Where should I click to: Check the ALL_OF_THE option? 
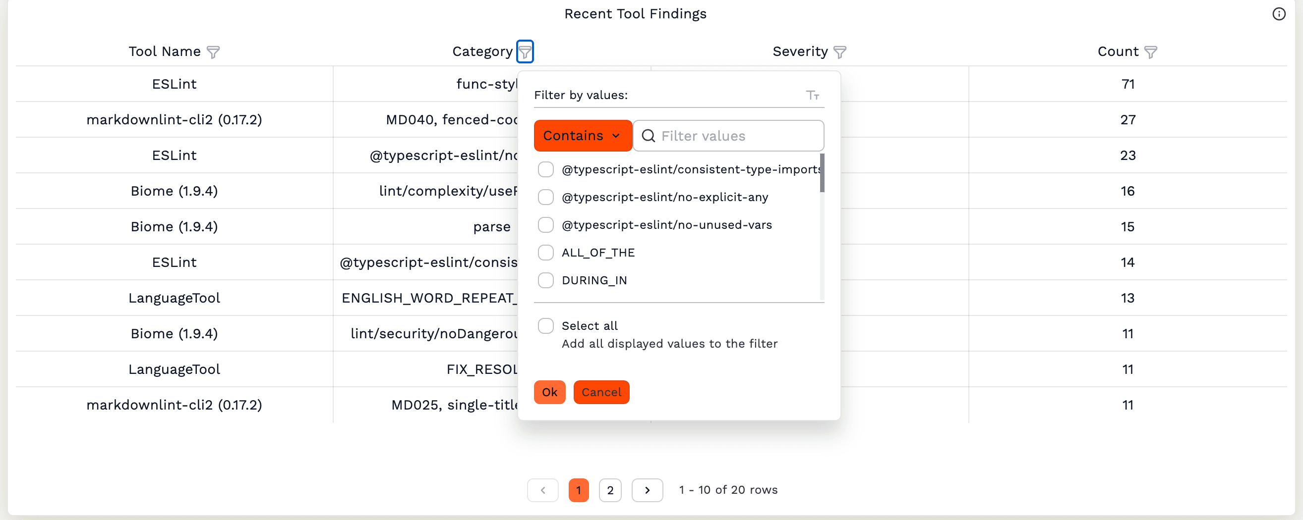546,253
